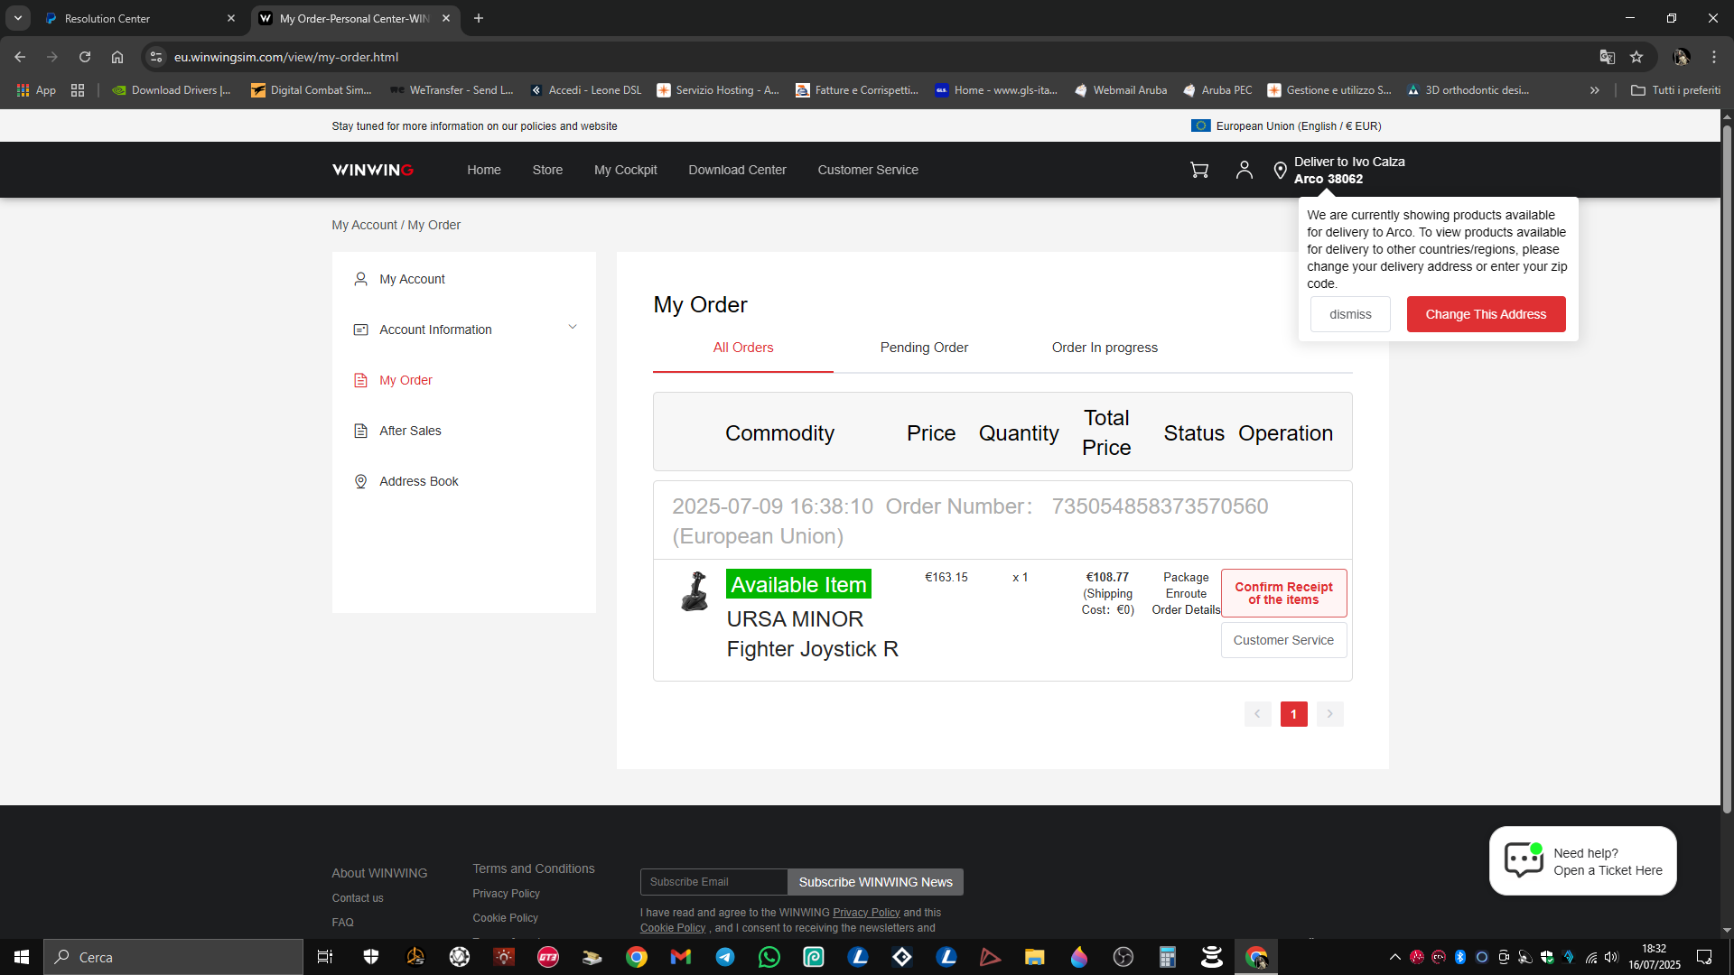The height and width of the screenshot is (975, 1734).
Task: Go to previous orders page
Action: (1257, 714)
